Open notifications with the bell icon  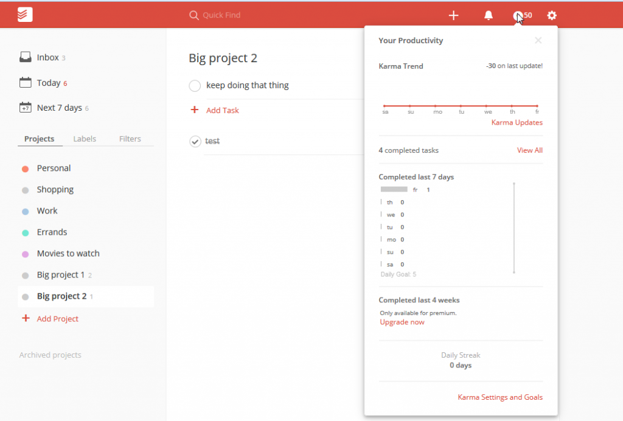[487, 15]
